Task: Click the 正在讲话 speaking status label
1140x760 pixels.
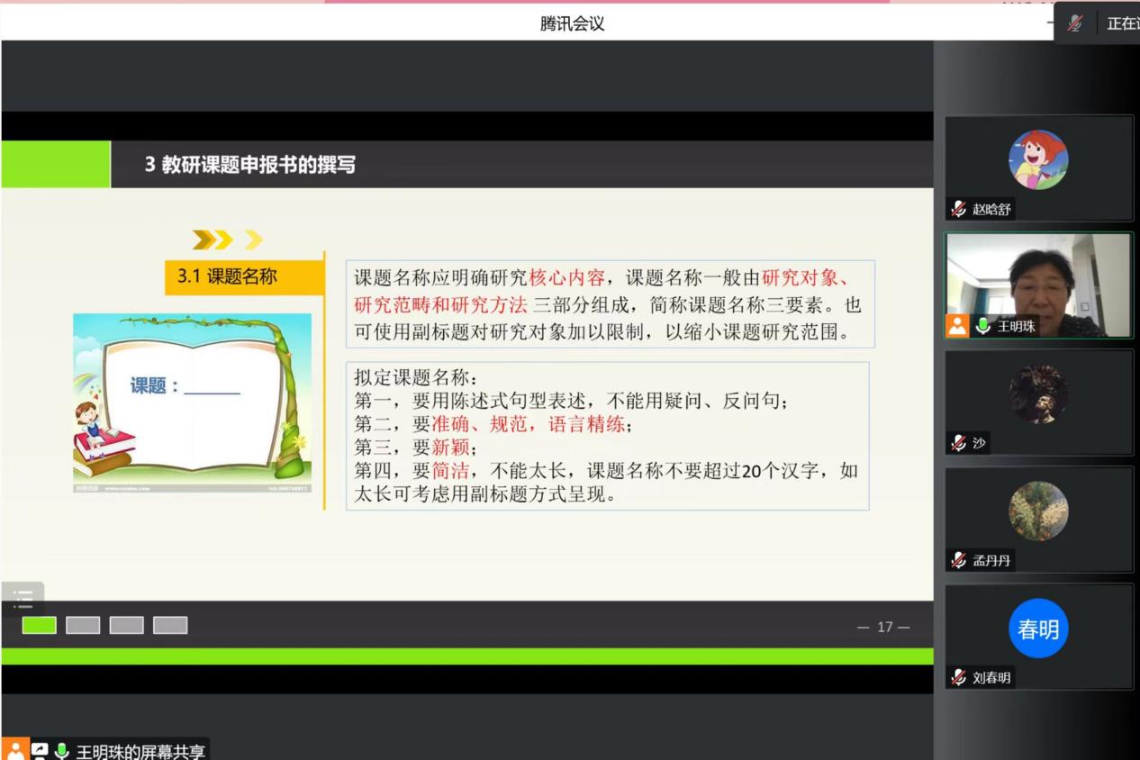Action: [x=1121, y=23]
